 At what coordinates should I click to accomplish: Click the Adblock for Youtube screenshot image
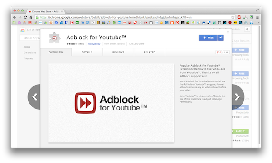(111, 103)
